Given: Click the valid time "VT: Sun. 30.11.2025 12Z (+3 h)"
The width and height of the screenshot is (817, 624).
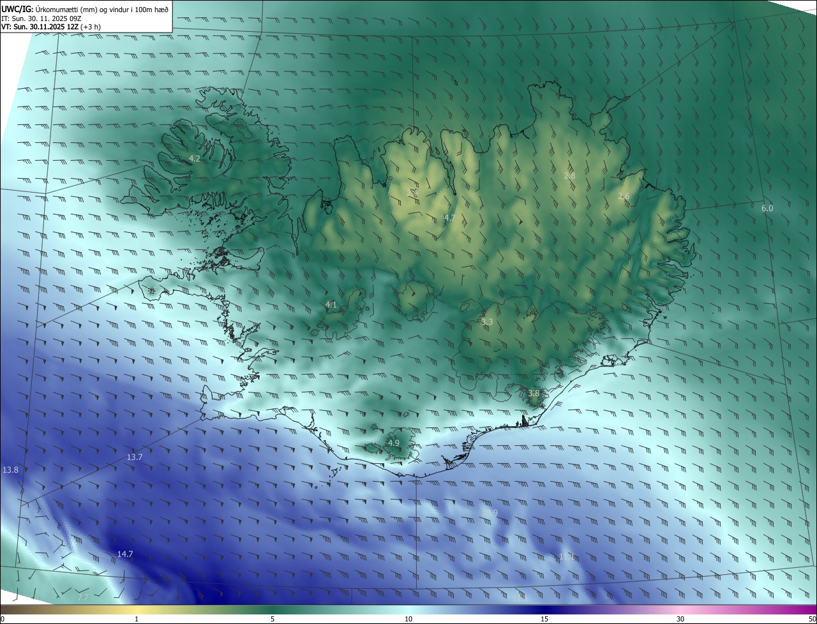Looking at the screenshot, I should click(51, 27).
